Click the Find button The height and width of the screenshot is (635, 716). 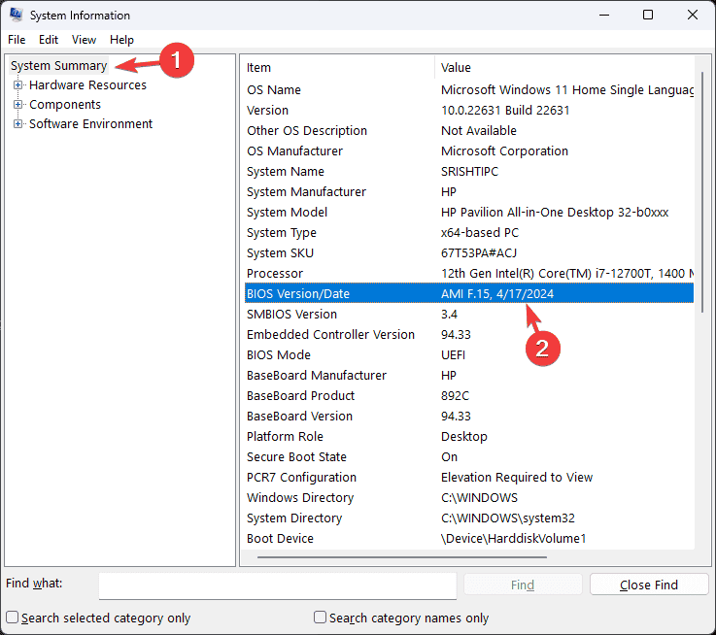pyautogui.click(x=523, y=585)
